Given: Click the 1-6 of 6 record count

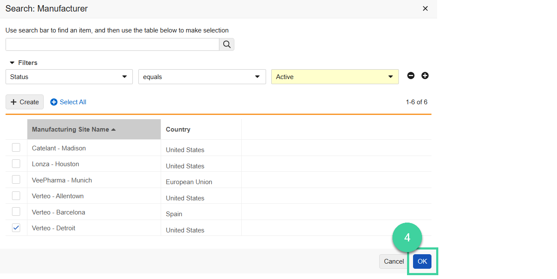Looking at the screenshot, I should pos(416,102).
